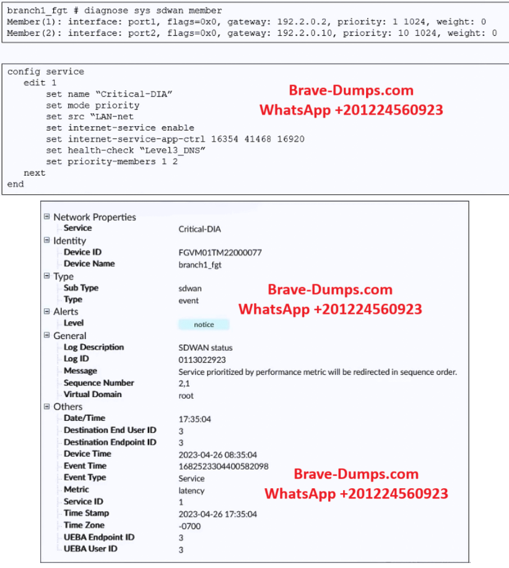Click the Sequence Number field label
509x568 pixels.
pyautogui.click(x=98, y=383)
